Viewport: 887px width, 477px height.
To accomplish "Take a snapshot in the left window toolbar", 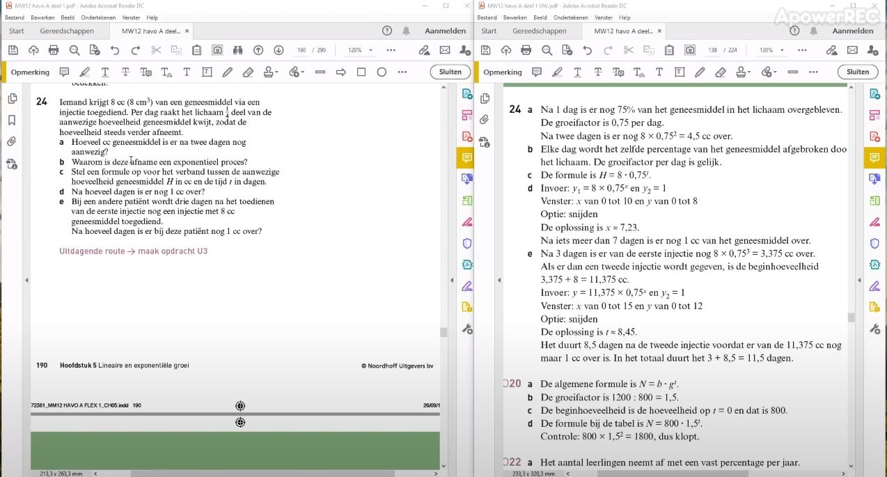I will 217,50.
